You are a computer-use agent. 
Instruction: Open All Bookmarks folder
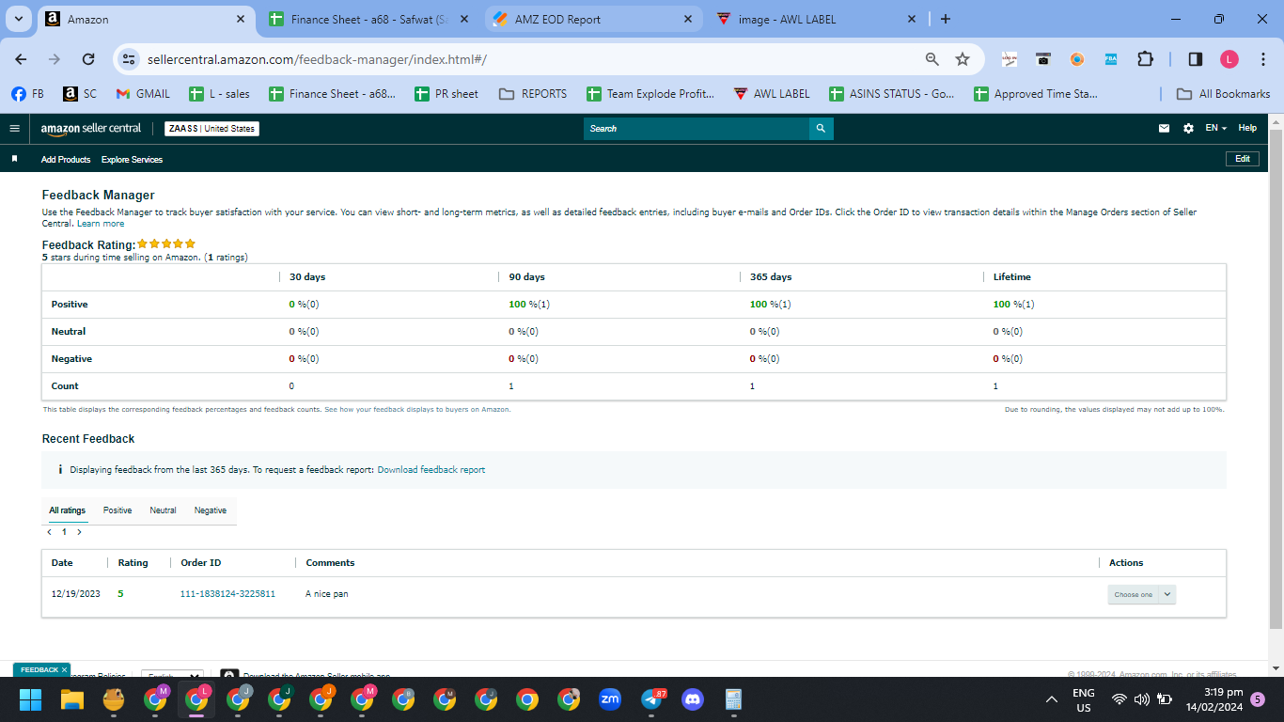coord(1224,94)
